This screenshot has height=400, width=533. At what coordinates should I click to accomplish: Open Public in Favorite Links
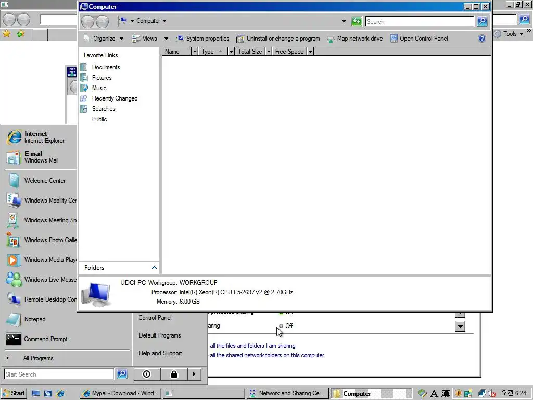click(99, 119)
